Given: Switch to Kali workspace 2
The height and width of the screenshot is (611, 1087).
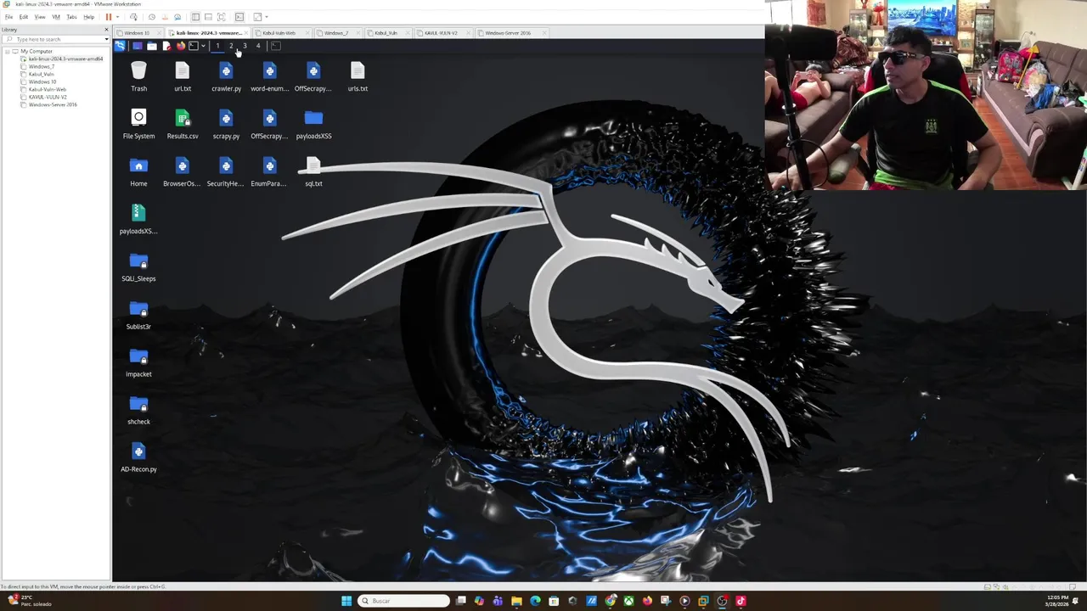Looking at the screenshot, I should tap(231, 46).
